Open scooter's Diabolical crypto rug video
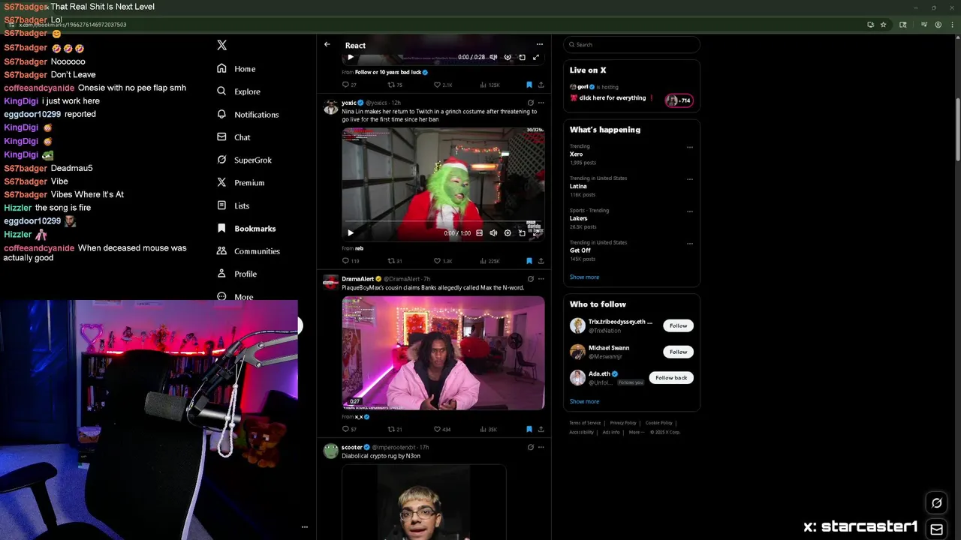The width and height of the screenshot is (961, 540). pyautogui.click(x=424, y=502)
